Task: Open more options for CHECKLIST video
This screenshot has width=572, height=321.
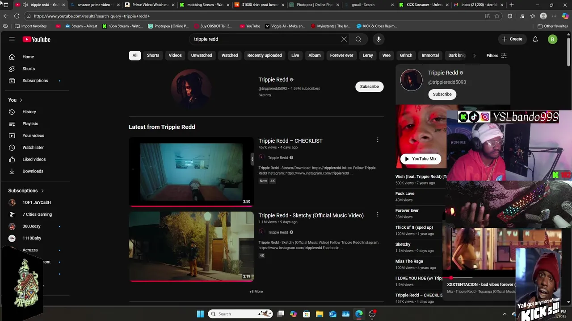Action: (378, 140)
